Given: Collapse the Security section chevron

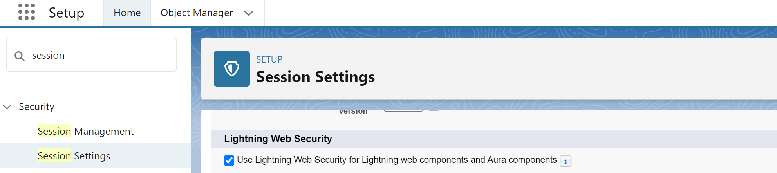Looking at the screenshot, I should pyautogui.click(x=7, y=107).
